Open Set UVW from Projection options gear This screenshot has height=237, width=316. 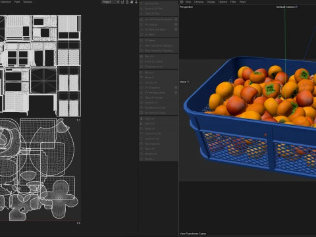176,20
